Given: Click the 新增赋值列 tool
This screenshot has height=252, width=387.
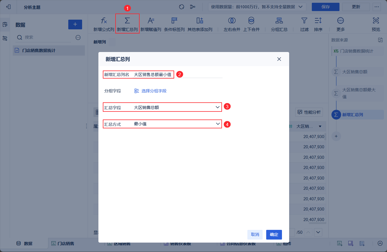Looking at the screenshot, I should click(151, 24).
